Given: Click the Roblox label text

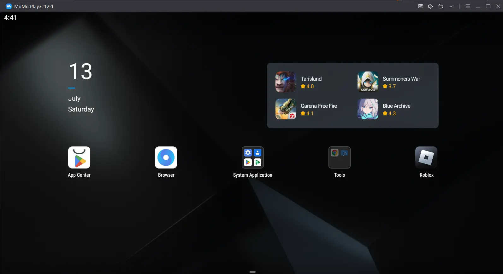Looking at the screenshot, I should 427,175.
